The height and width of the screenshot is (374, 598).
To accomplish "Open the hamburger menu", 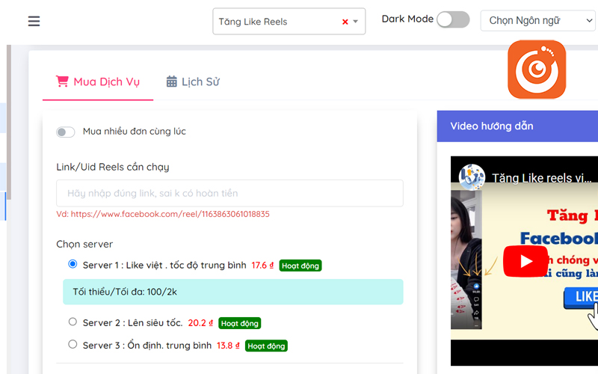I will tap(34, 21).
